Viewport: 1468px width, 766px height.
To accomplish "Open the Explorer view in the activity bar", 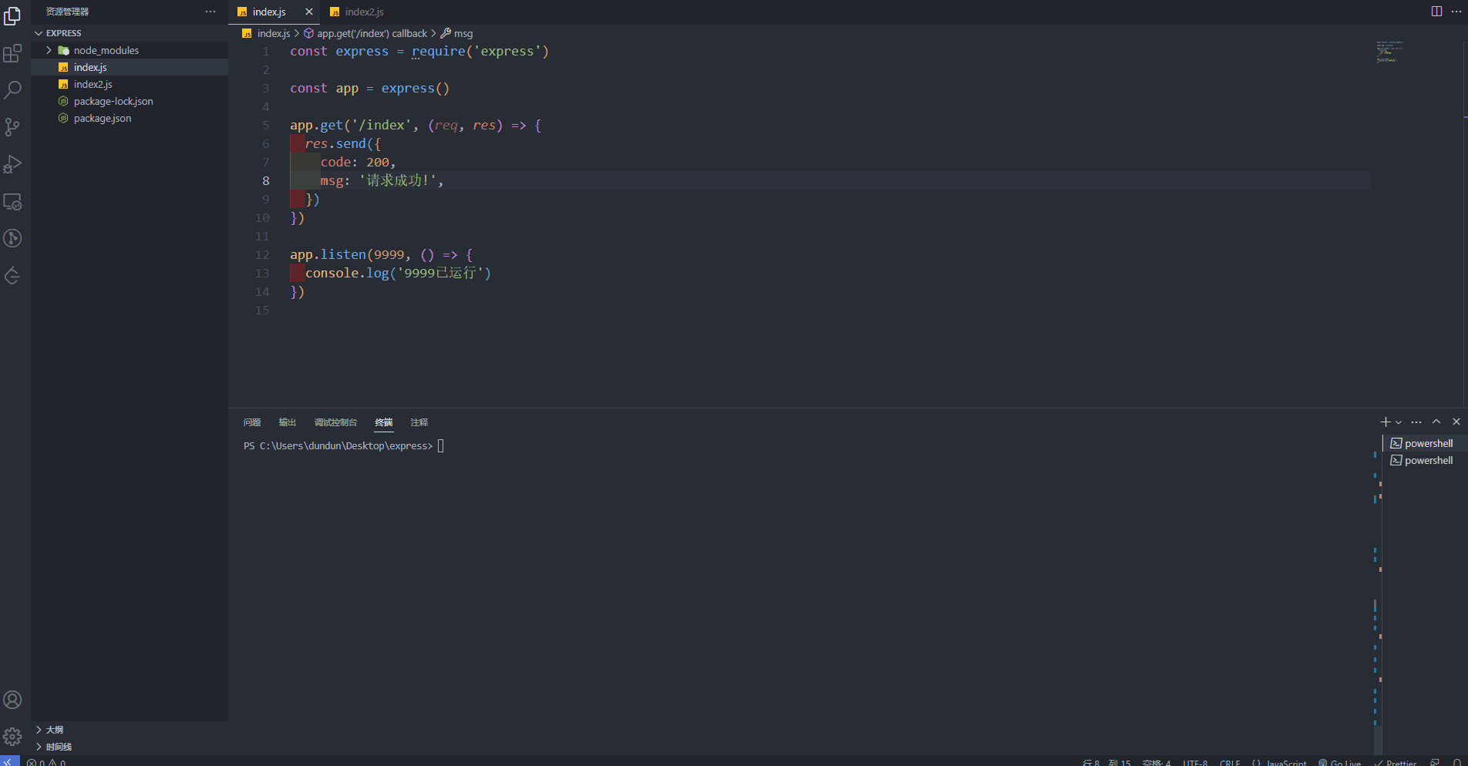I will click(x=12, y=15).
